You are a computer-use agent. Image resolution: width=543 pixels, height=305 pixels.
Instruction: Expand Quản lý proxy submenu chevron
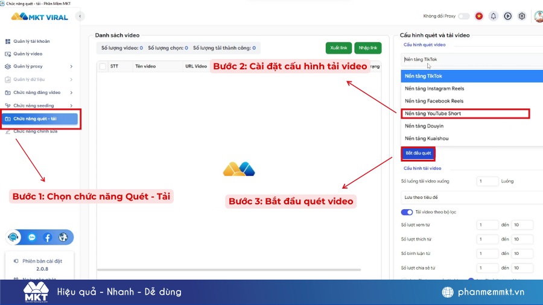(x=71, y=66)
